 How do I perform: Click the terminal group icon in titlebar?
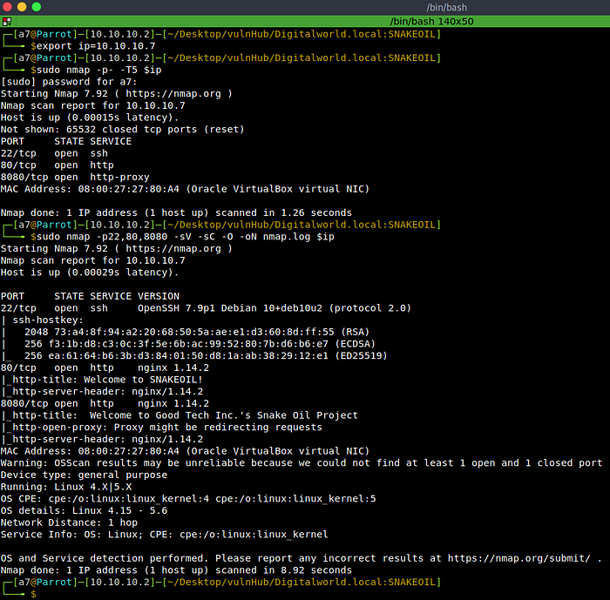6,21
